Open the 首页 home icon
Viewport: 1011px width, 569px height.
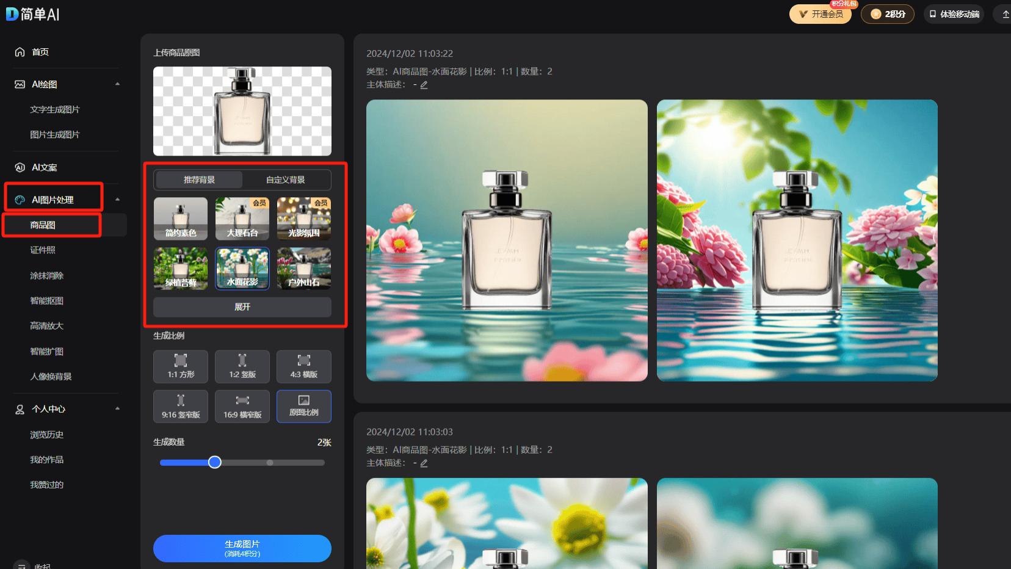click(x=20, y=52)
